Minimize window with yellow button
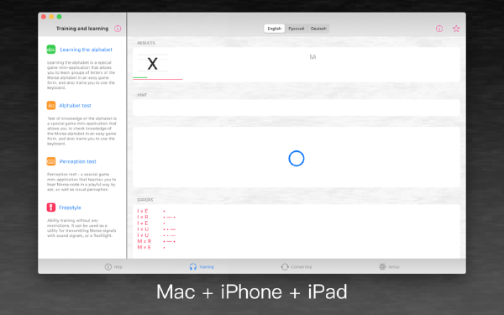 tap(51, 17)
